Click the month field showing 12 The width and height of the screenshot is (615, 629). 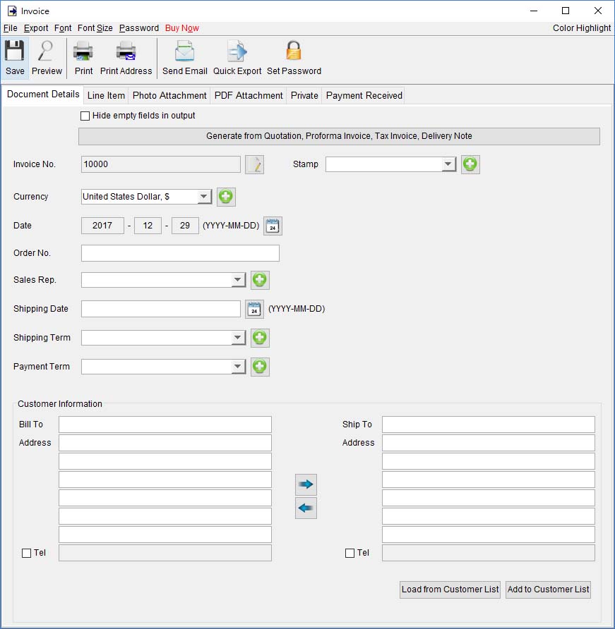[148, 226]
